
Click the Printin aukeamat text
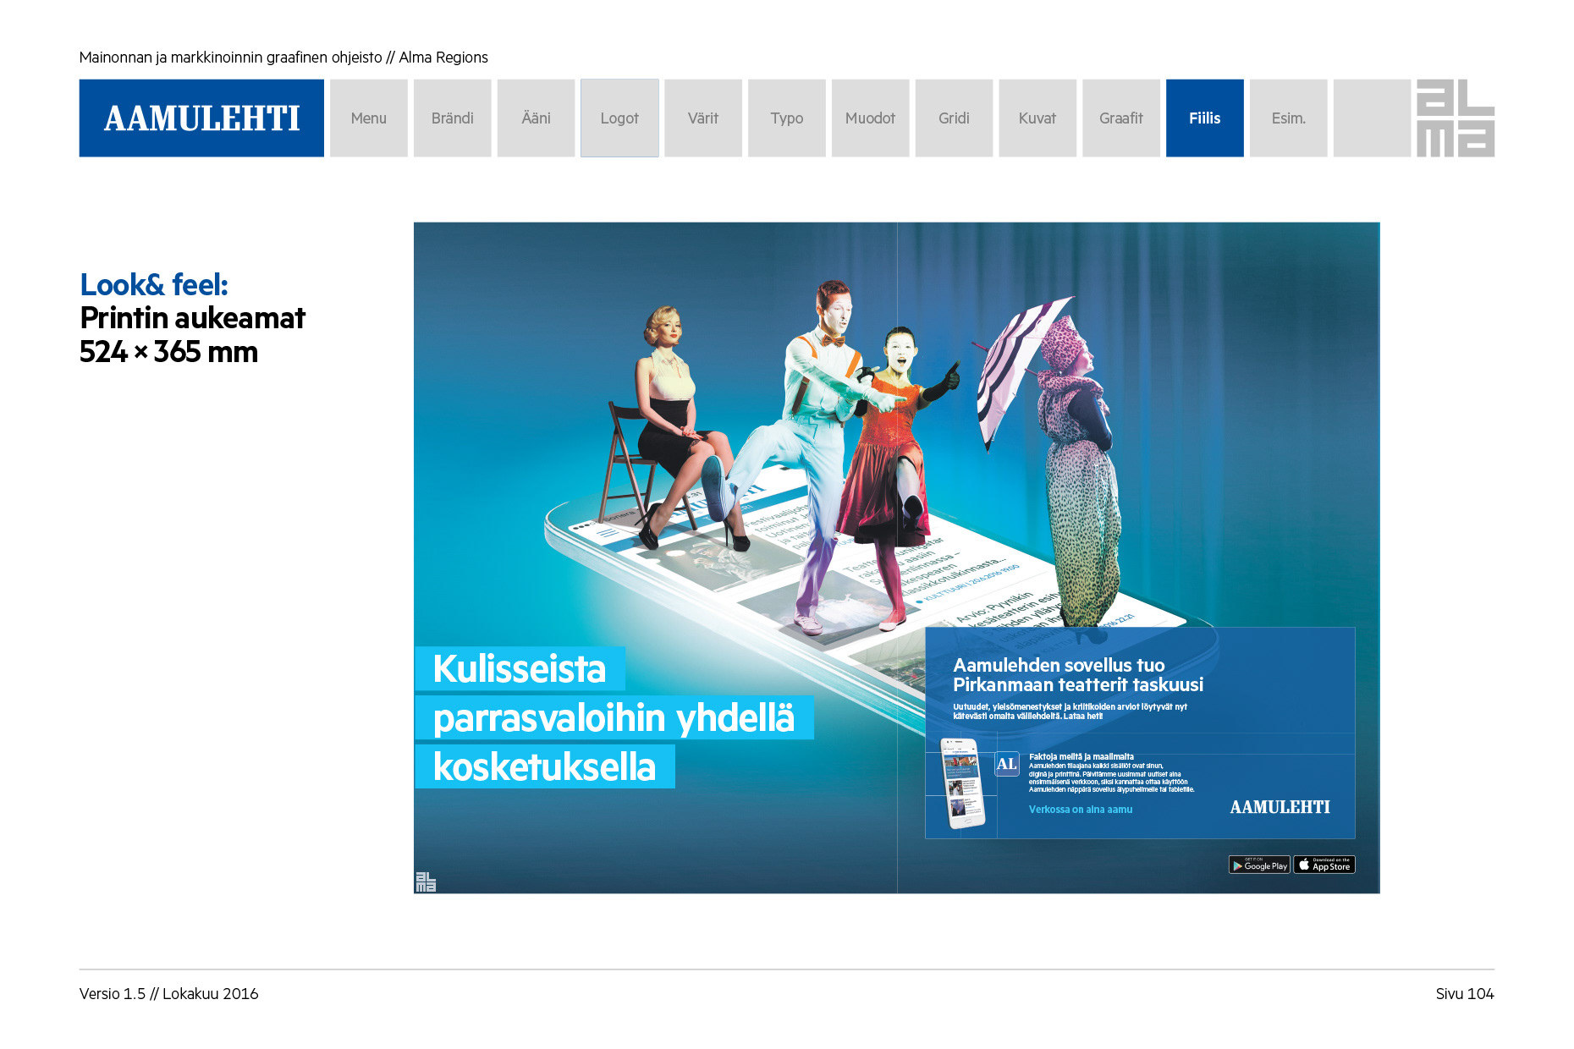(x=193, y=318)
